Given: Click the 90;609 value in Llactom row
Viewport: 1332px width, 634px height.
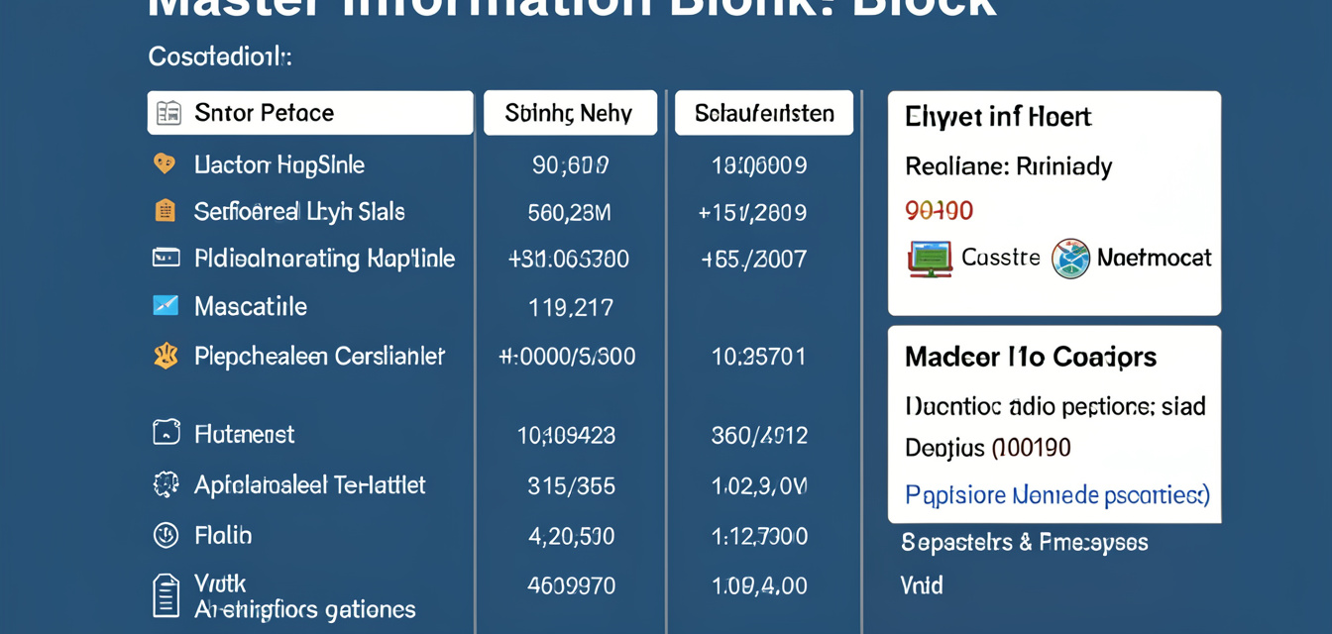Looking at the screenshot, I should tap(571, 165).
